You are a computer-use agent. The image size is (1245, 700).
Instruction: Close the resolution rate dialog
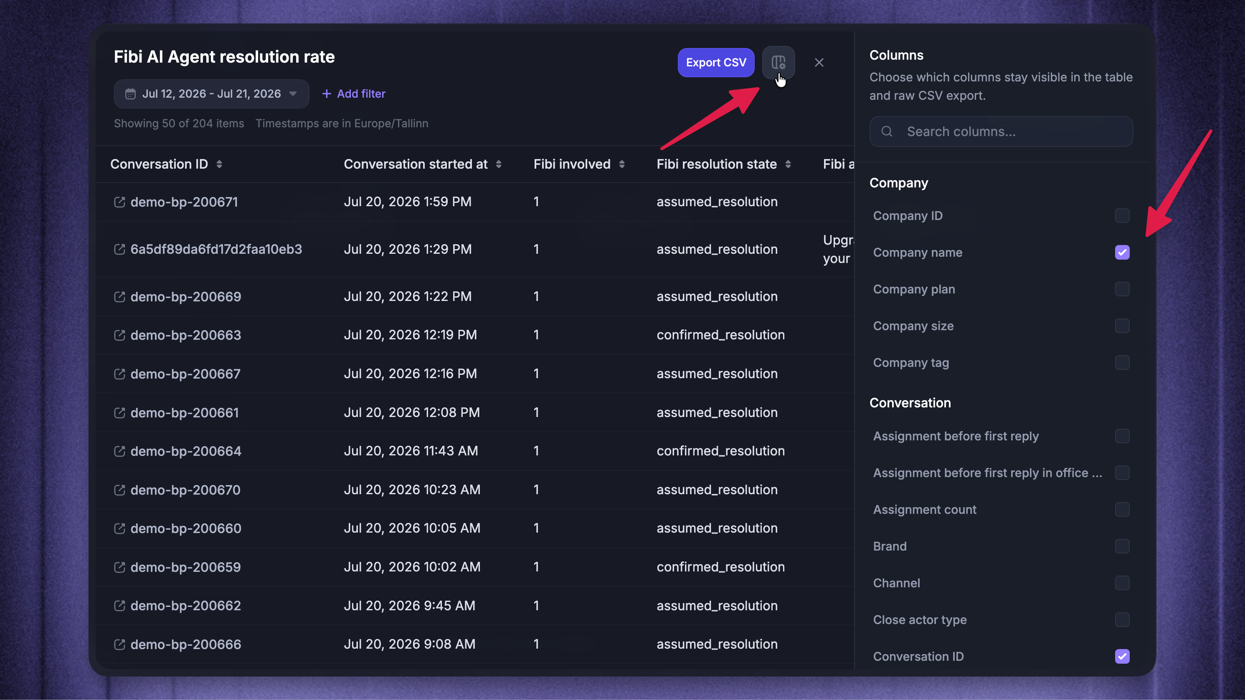819,62
